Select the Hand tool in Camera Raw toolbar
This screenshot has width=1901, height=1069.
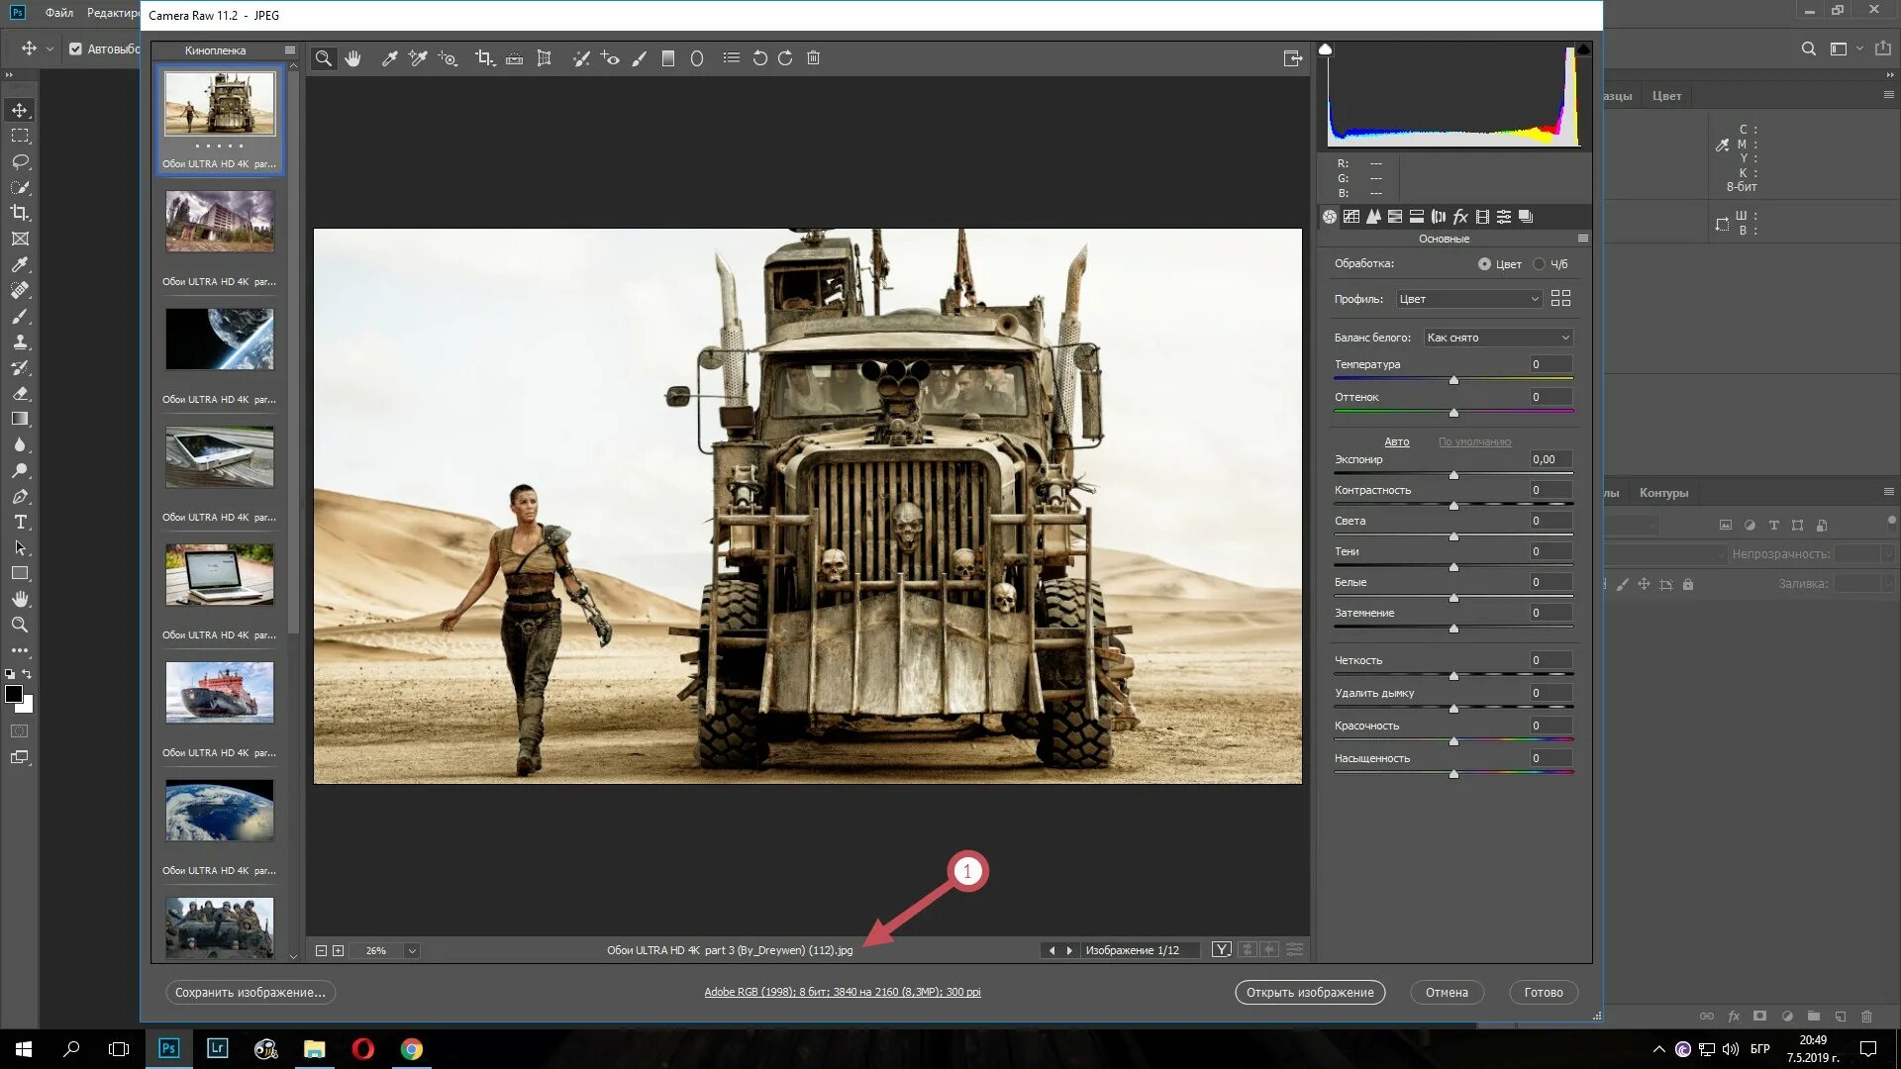[x=353, y=58]
